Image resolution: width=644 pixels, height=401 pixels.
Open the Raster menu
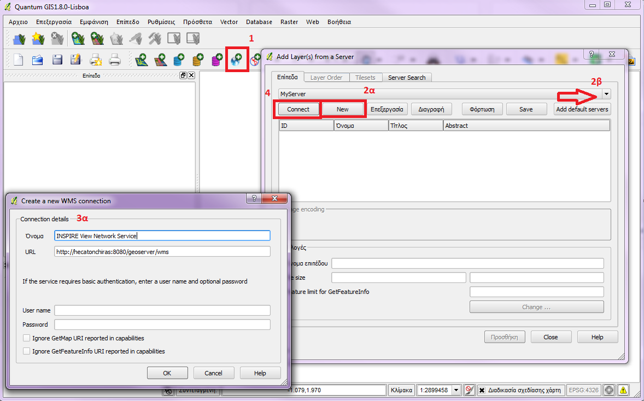click(x=289, y=22)
